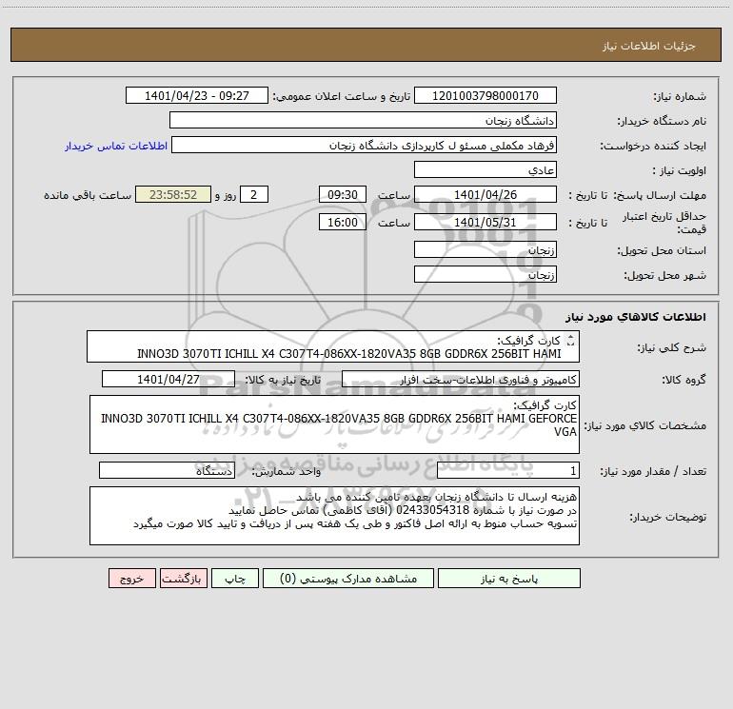Click the request creator field 'فرهاد مکملی'

364,145
